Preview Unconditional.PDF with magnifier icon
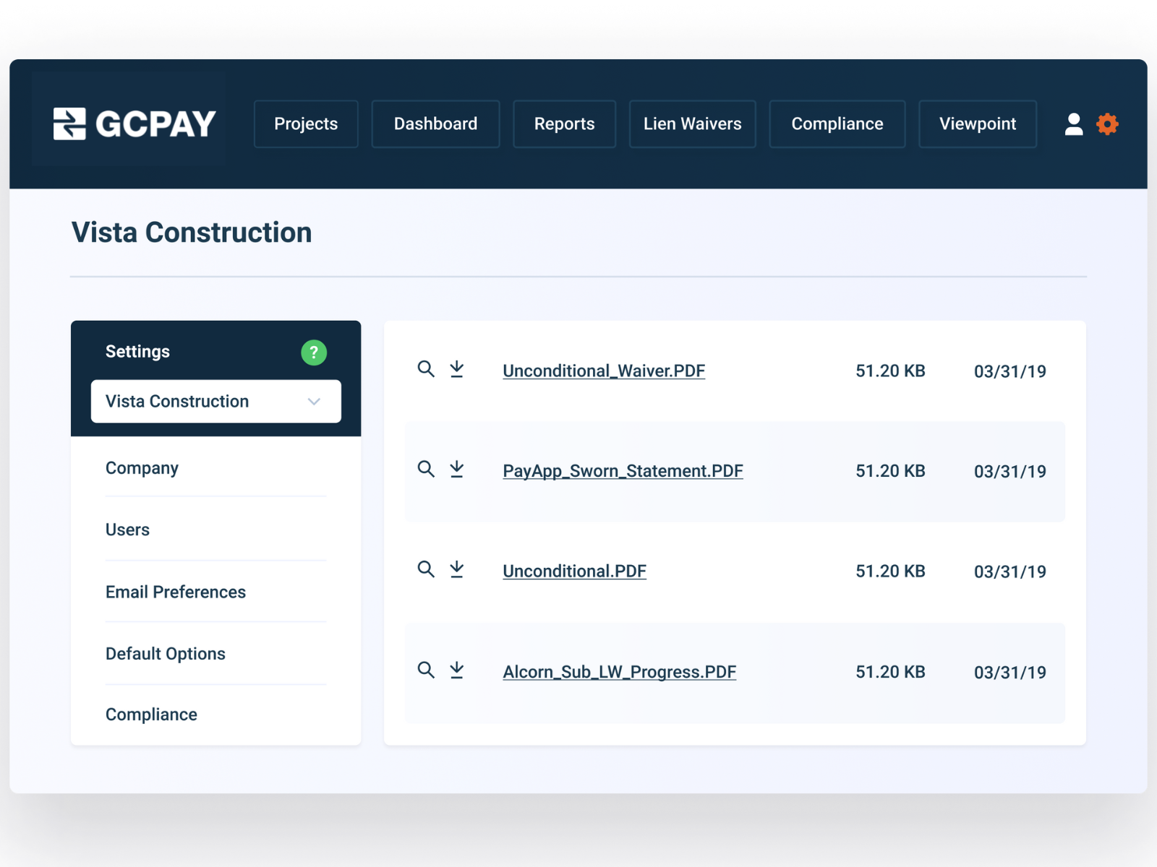This screenshot has height=867, width=1157. (426, 569)
